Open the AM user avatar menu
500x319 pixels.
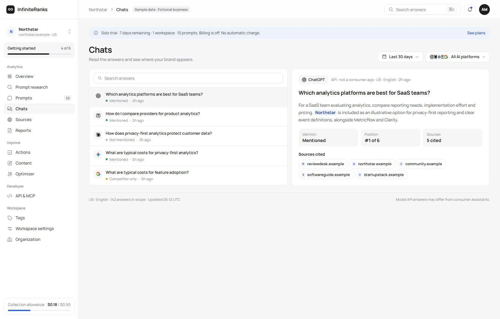tap(484, 10)
